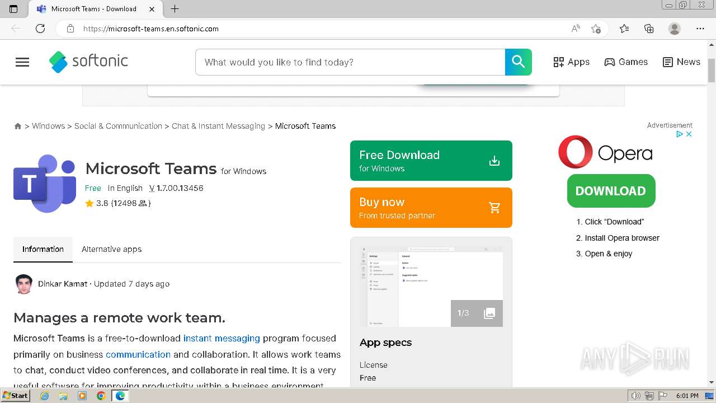Open the tab actions menu

13,9
